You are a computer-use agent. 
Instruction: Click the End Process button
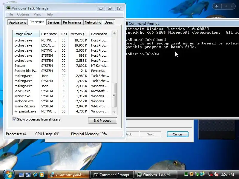click(x=102, y=121)
